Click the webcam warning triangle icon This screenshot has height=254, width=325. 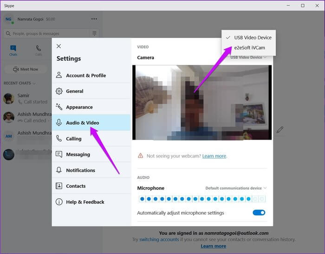141,156
